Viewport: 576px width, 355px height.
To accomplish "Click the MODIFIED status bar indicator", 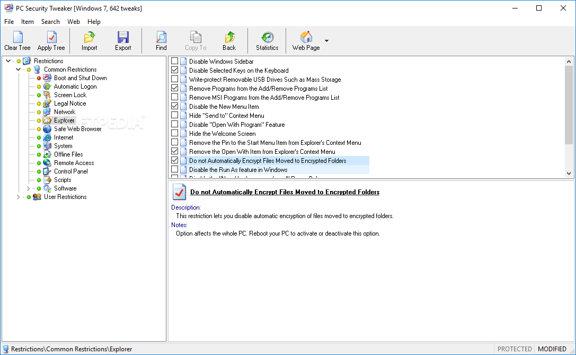I will coord(552,349).
